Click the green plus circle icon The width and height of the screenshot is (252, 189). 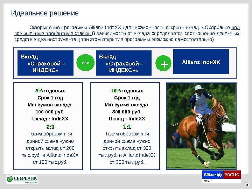(163, 63)
